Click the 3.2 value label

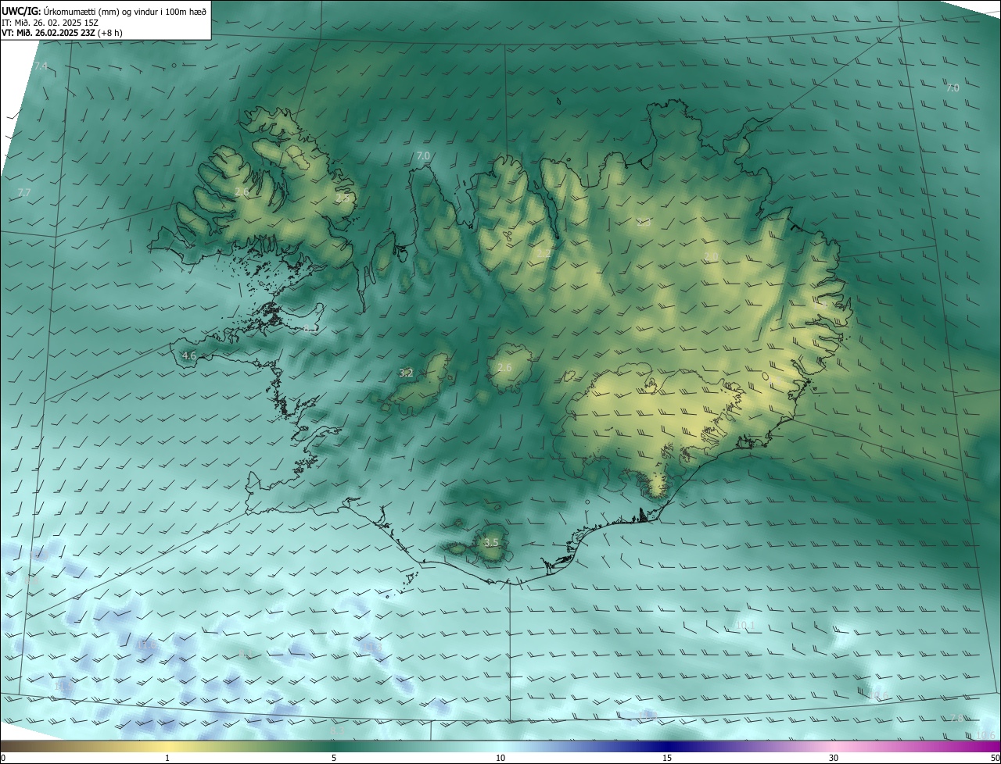[406, 373]
